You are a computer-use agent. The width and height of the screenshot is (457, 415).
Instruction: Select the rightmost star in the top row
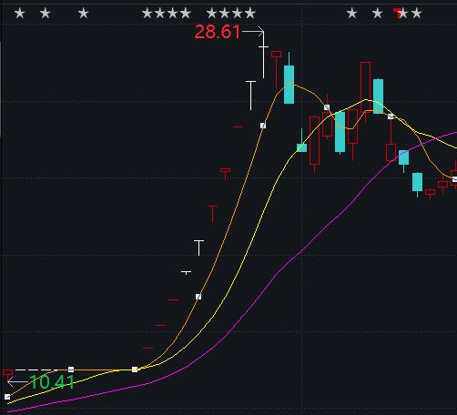416,14
